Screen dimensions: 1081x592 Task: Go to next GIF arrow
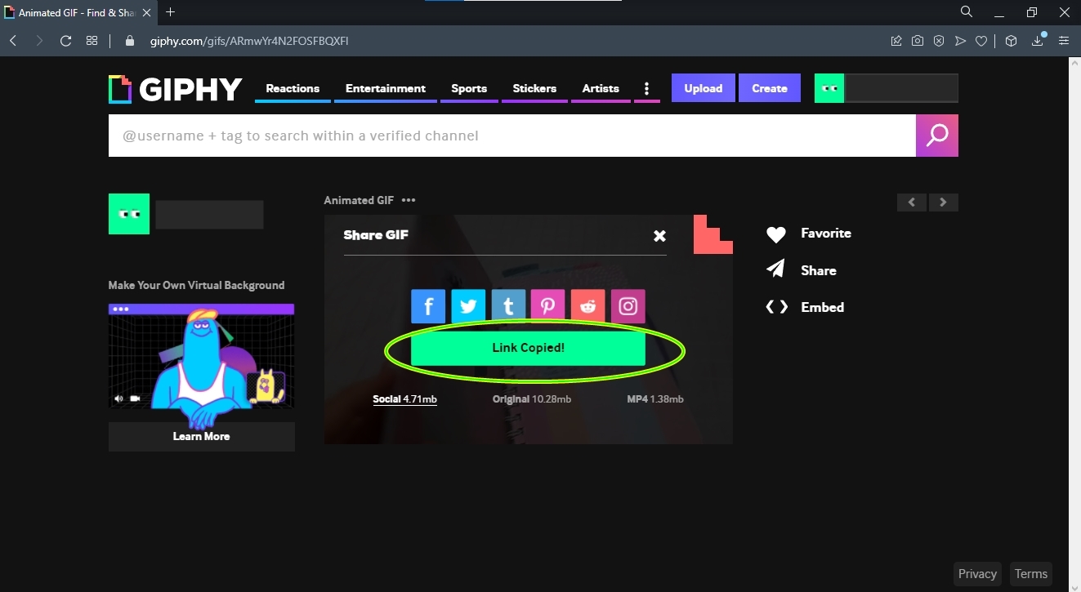coord(944,203)
